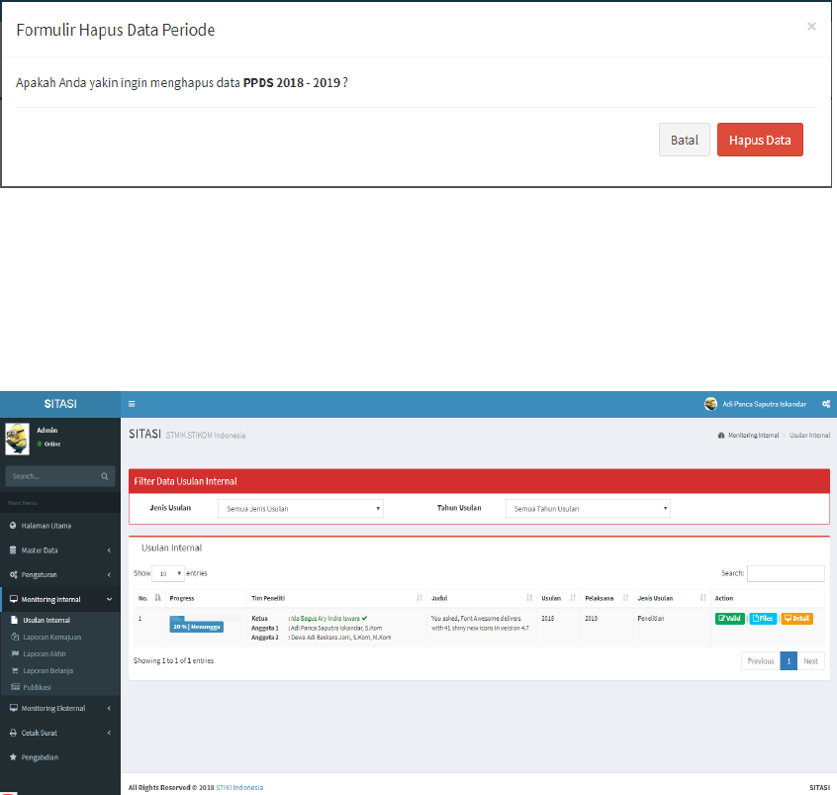The width and height of the screenshot is (837, 795).
Task: Click the Laporan Kemajuan copy icon
Action: [15, 637]
